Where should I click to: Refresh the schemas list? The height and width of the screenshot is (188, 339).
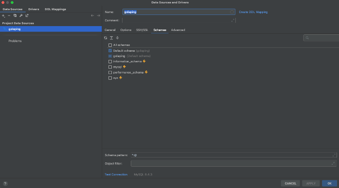coord(106,38)
